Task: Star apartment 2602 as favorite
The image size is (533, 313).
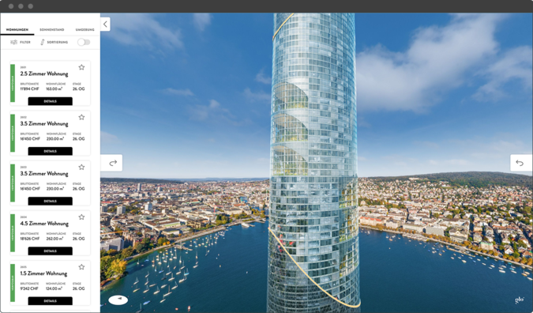Action: 81,117
